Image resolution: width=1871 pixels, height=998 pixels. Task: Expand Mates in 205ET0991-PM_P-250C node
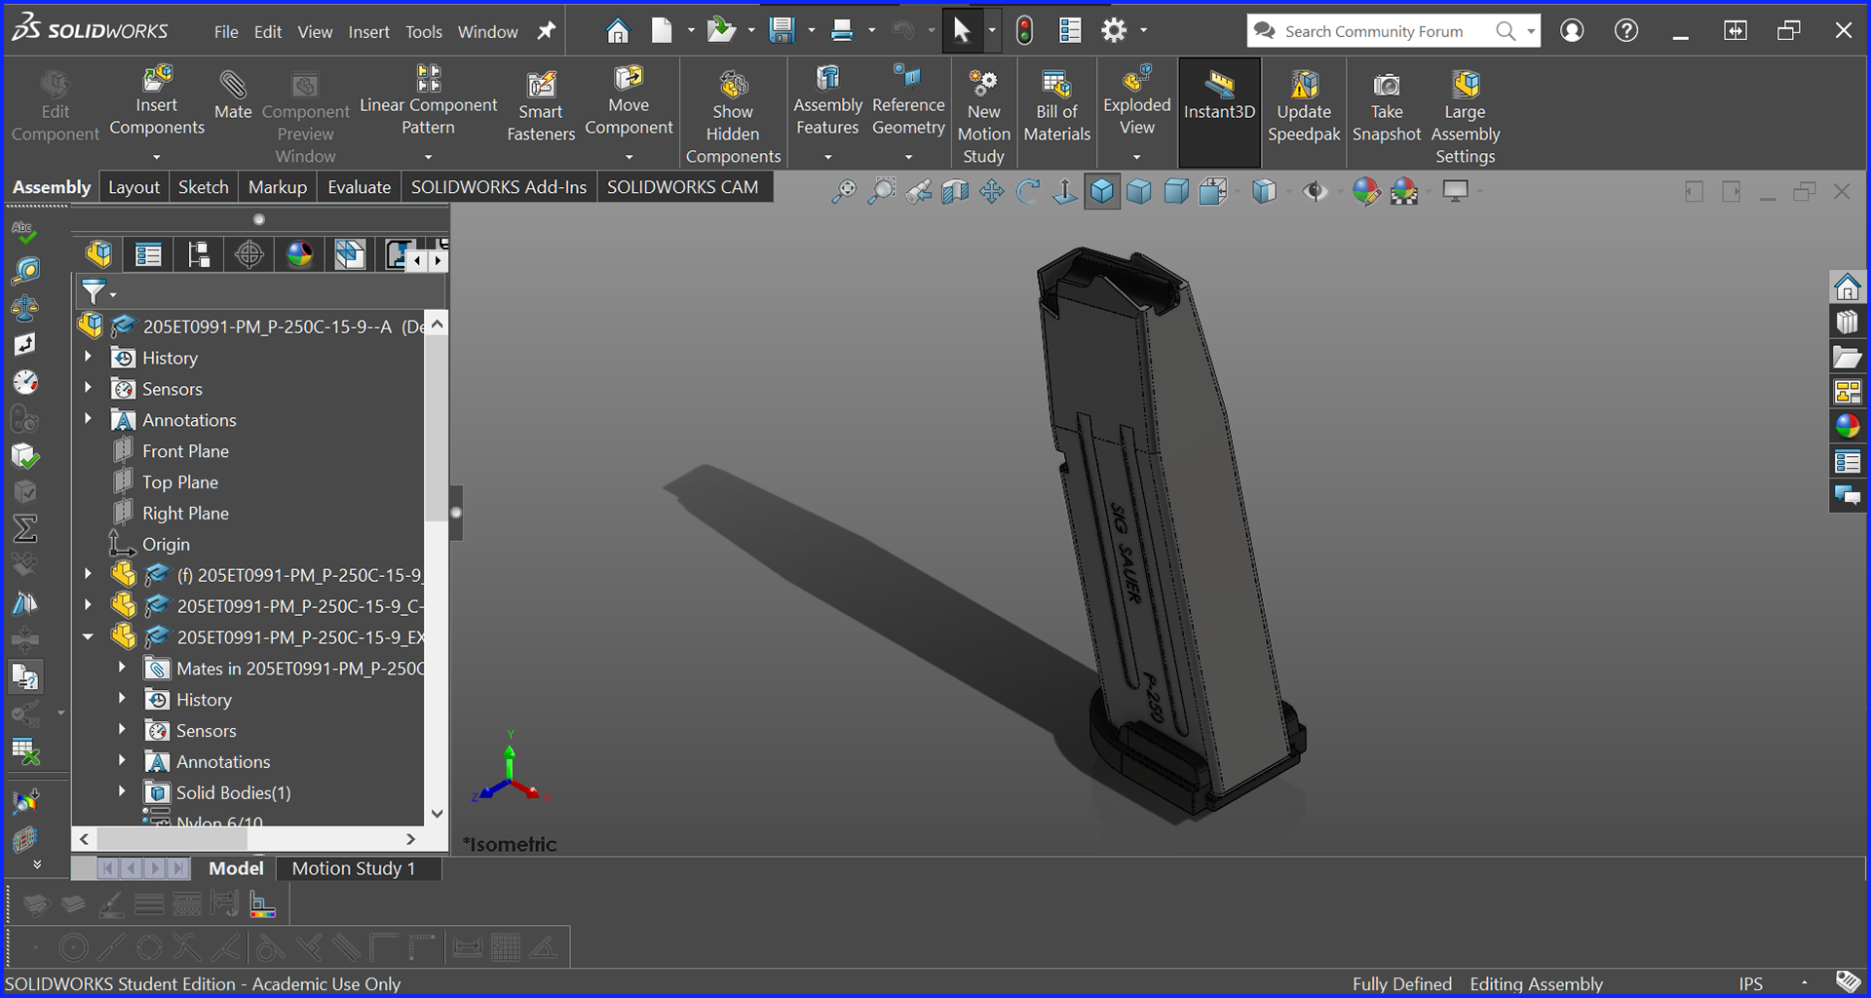coord(122,668)
